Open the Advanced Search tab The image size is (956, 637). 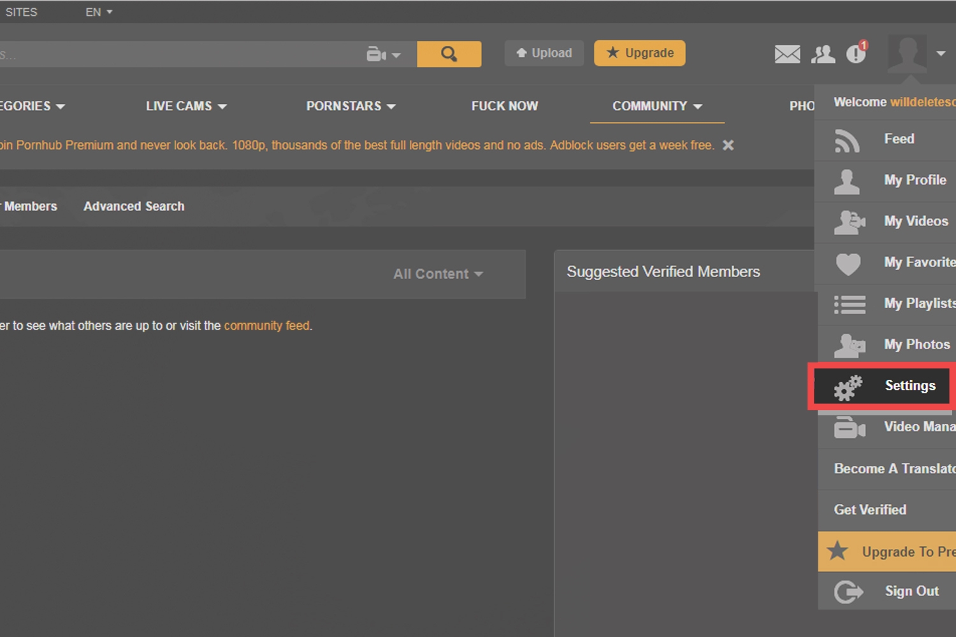pos(134,206)
